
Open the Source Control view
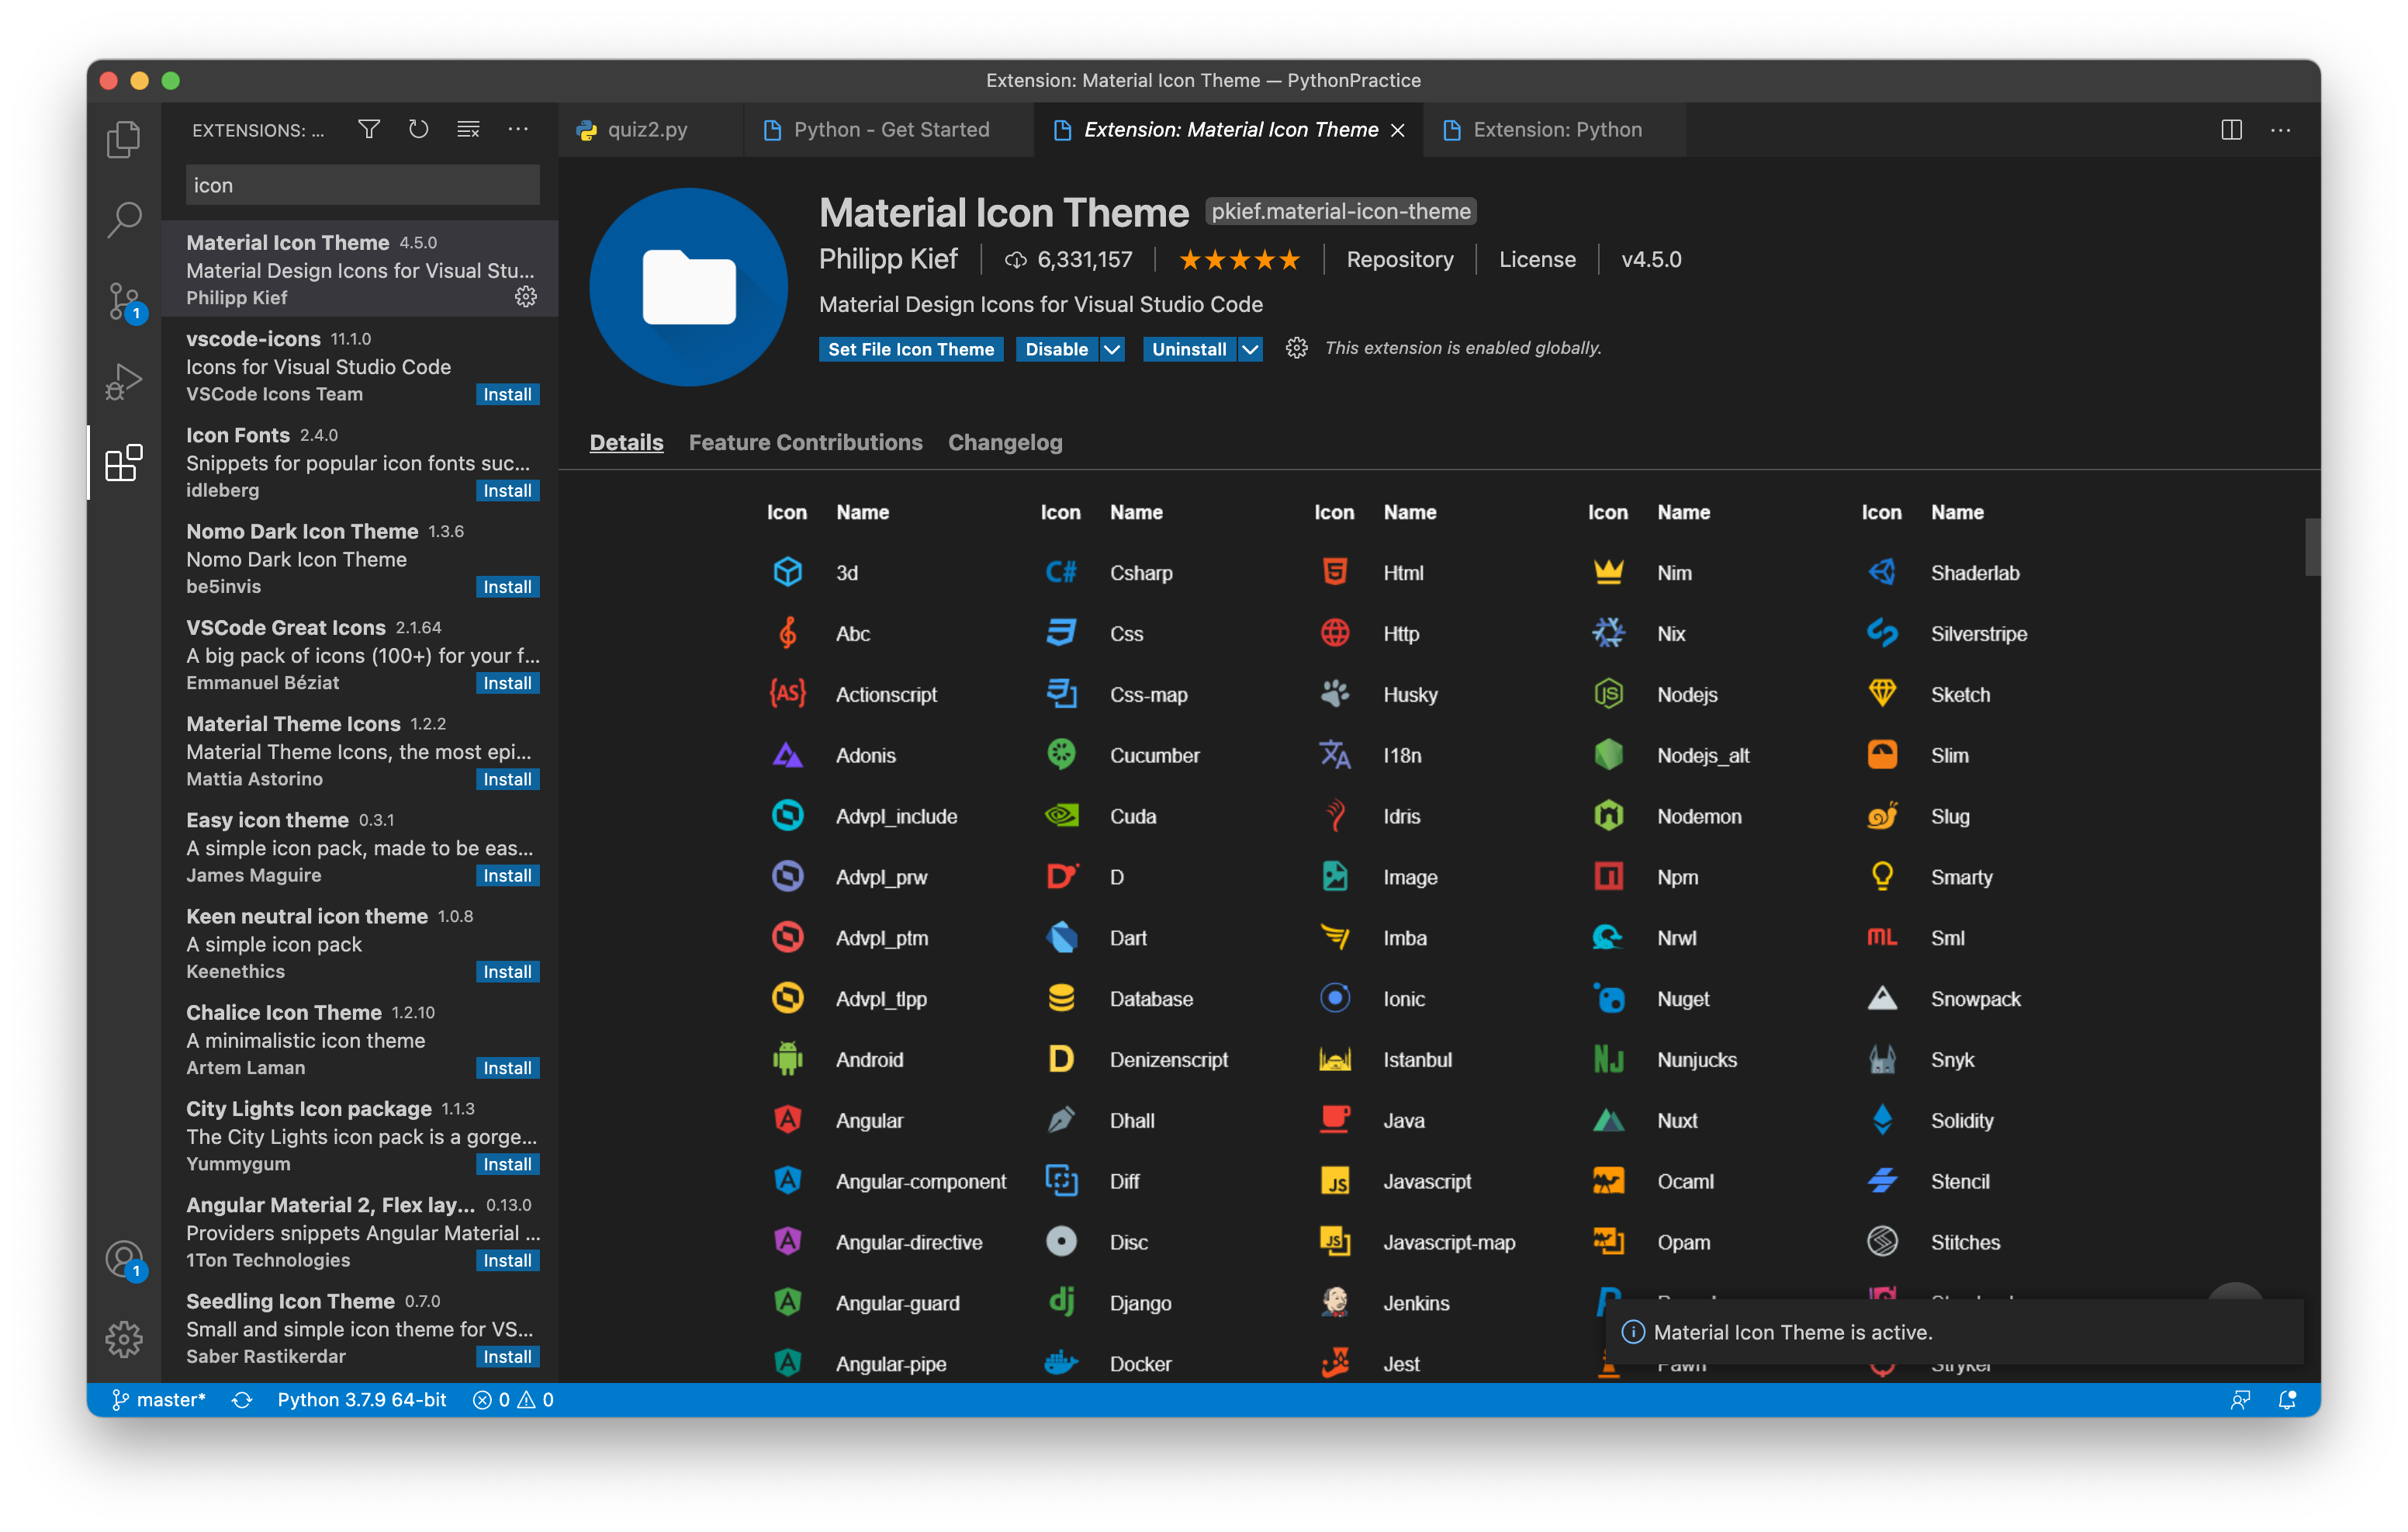point(124,300)
